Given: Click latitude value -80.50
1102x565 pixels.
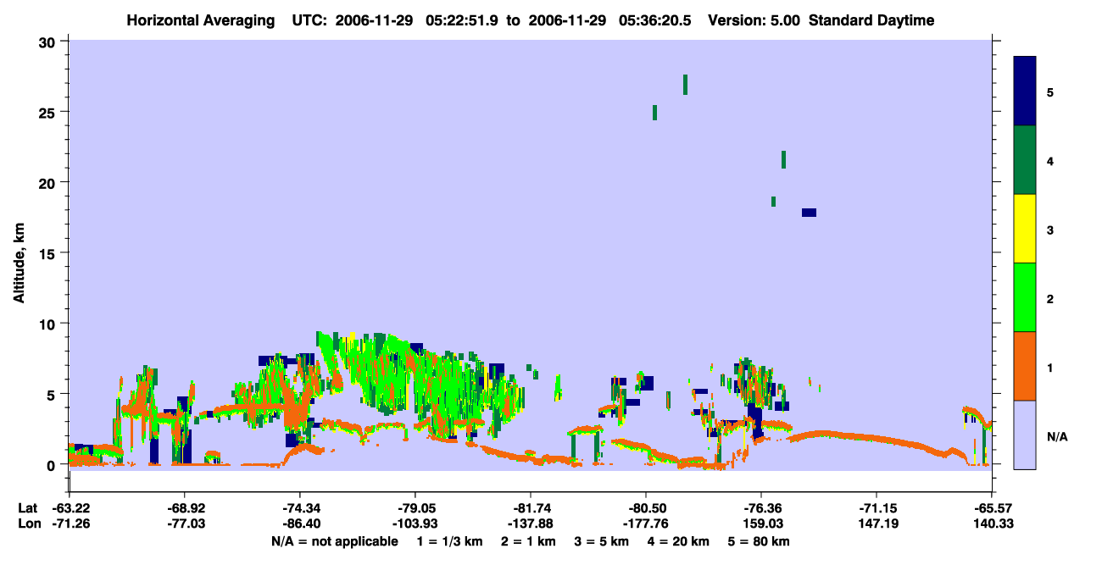Looking at the screenshot, I should coord(646,508).
